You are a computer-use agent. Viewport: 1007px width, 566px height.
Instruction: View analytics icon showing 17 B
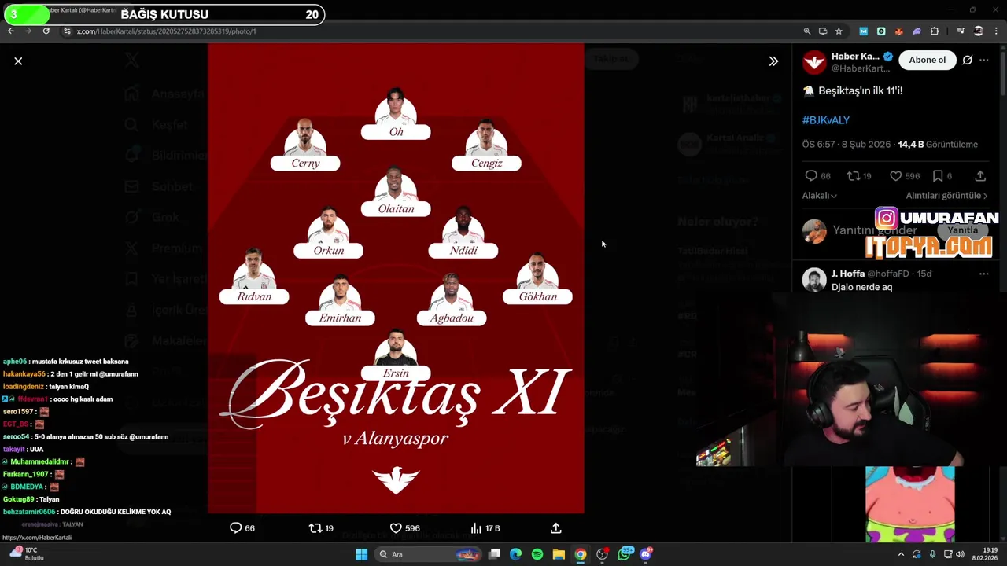click(x=475, y=527)
